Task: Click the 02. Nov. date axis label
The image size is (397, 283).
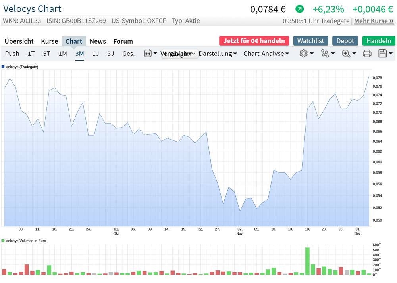Action: tap(240, 231)
